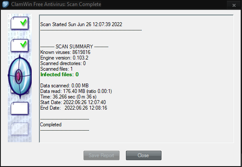242x167 pixels.
Task: Click the Scan Started timestamp line
Action: 81,24
